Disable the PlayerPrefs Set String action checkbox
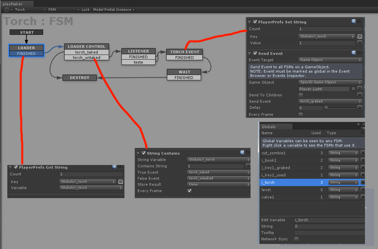This screenshot has width=378, height=249. [x=255, y=22]
